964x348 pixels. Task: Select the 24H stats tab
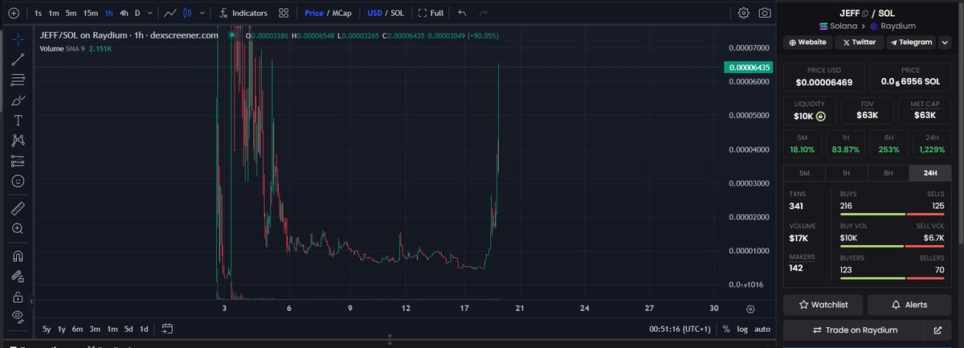(x=930, y=173)
